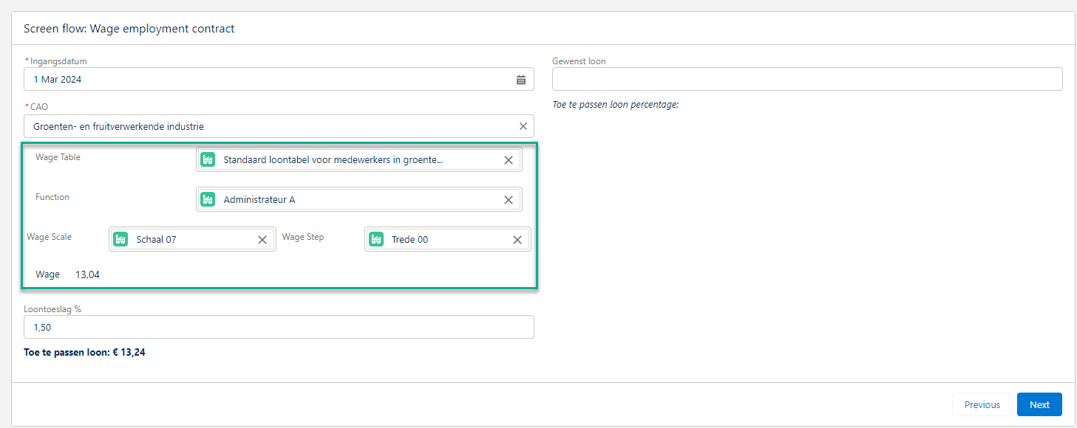Image resolution: width=1077 pixels, height=428 pixels.
Task: Select the Wage Table lookup field text
Action: [333, 160]
